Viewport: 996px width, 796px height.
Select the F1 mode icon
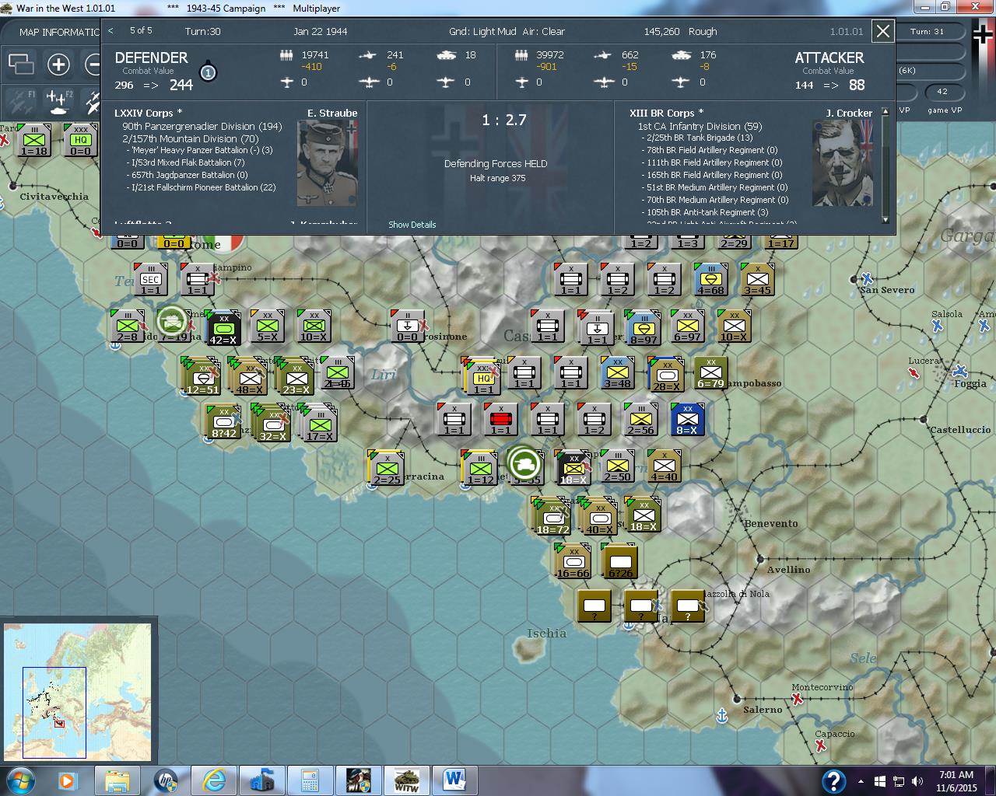click(20, 101)
